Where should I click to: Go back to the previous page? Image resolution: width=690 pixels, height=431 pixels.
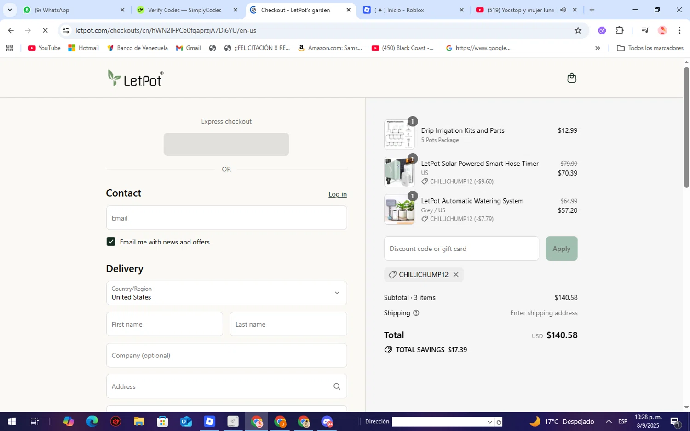(x=11, y=30)
